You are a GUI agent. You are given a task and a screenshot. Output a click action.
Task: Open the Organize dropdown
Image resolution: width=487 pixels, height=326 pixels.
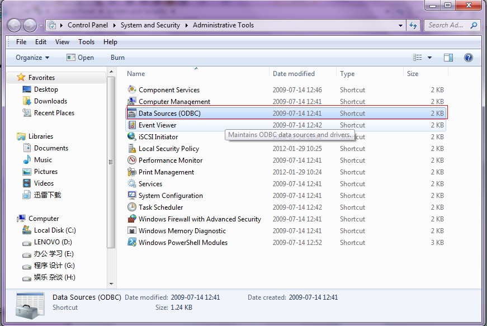32,58
